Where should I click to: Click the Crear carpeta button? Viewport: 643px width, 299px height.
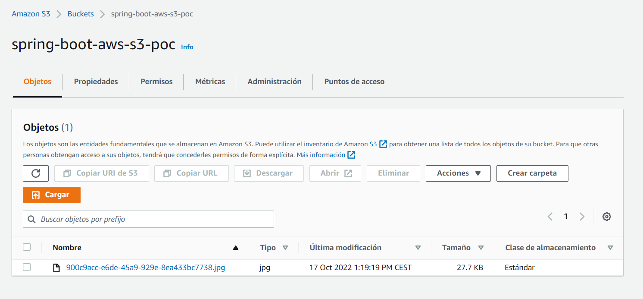pos(532,173)
